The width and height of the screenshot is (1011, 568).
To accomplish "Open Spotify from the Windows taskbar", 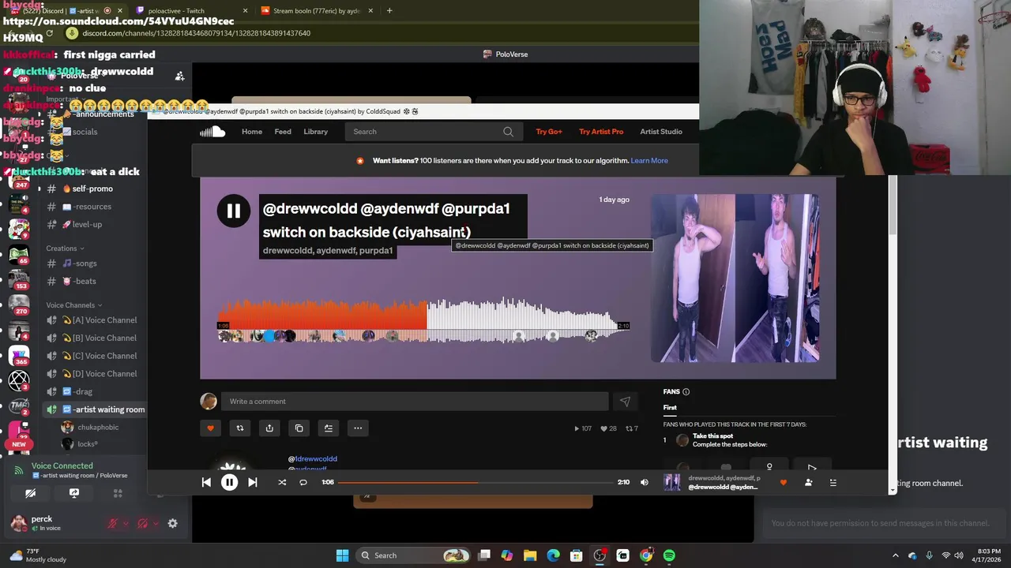I will (x=669, y=555).
